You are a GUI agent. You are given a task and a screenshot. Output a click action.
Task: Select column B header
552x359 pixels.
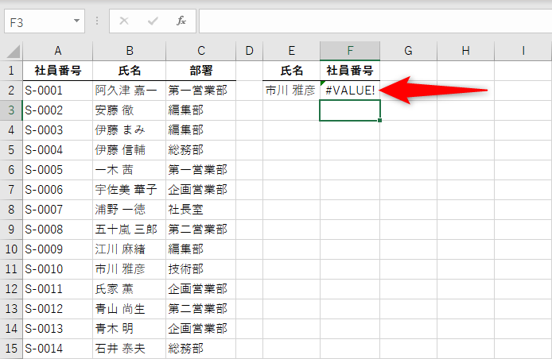pyautogui.click(x=129, y=51)
